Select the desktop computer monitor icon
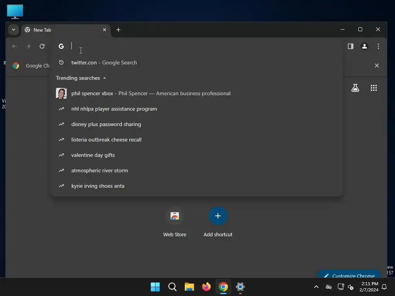The image size is (395, 296). click(15, 12)
